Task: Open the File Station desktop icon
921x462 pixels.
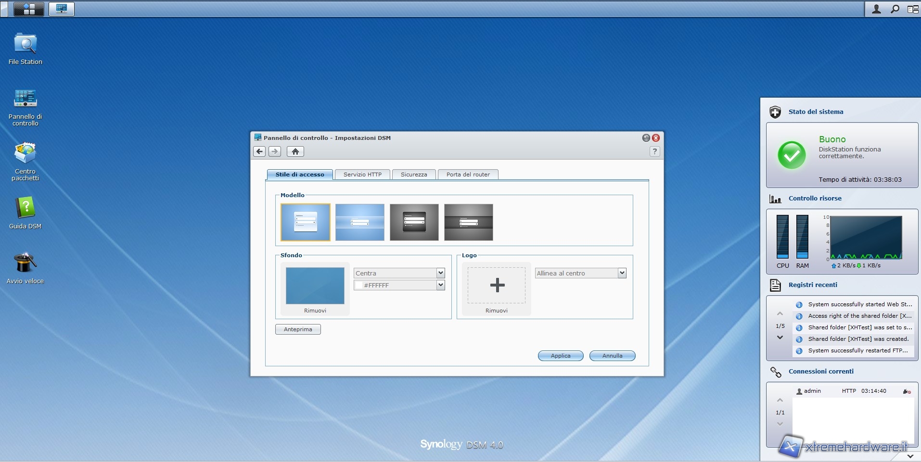Action: point(25,45)
